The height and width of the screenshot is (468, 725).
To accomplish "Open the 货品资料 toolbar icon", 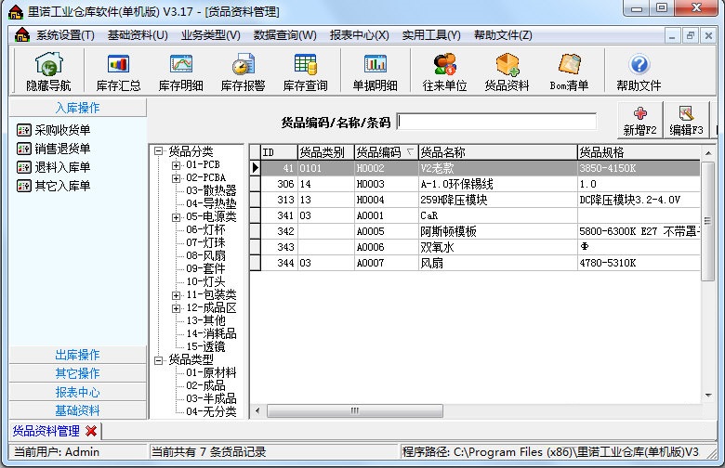I will point(507,71).
